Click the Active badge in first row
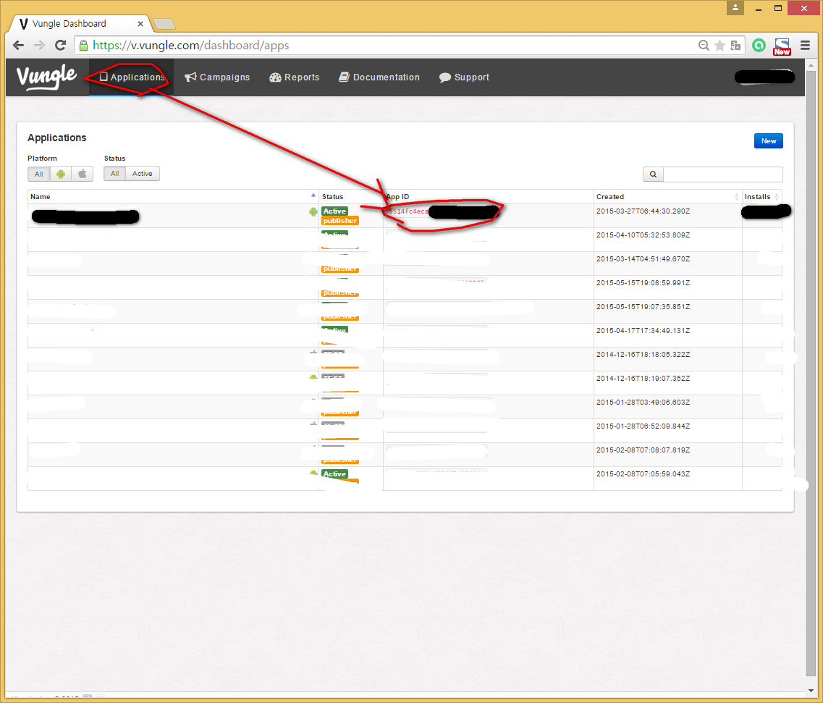This screenshot has height=703, width=823. pos(334,211)
